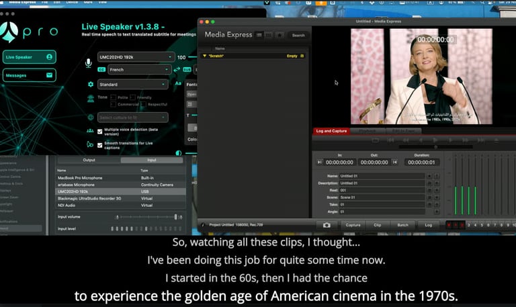Toggle audio channel 5 enable button
This screenshot has height=307, width=516.
[482, 225]
